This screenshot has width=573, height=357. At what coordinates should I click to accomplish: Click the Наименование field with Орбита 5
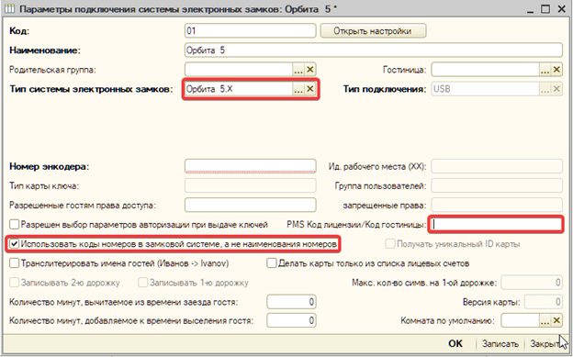pyautogui.click(x=374, y=50)
